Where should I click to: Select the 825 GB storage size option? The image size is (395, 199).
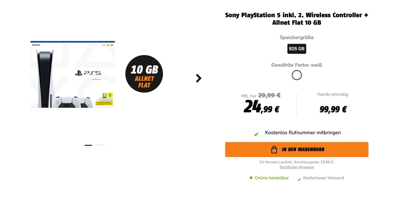[x=297, y=49]
